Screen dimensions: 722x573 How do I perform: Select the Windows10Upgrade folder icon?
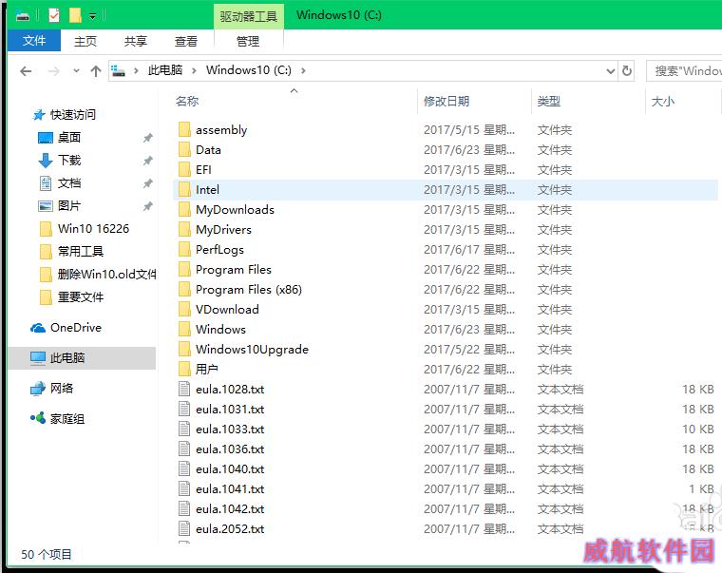(184, 349)
